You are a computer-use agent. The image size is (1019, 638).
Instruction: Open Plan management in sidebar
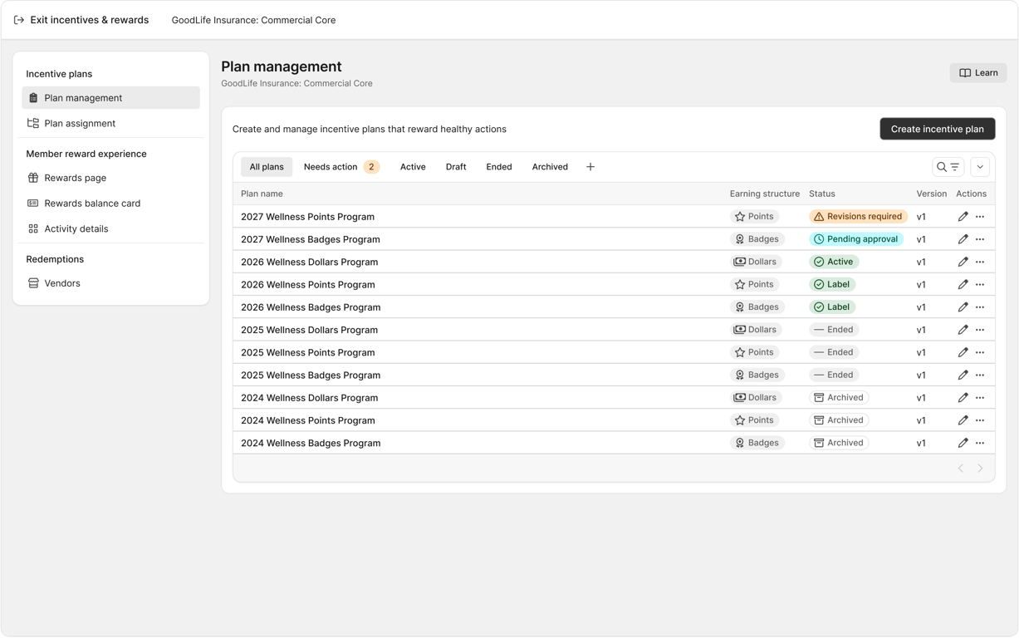[x=111, y=98]
